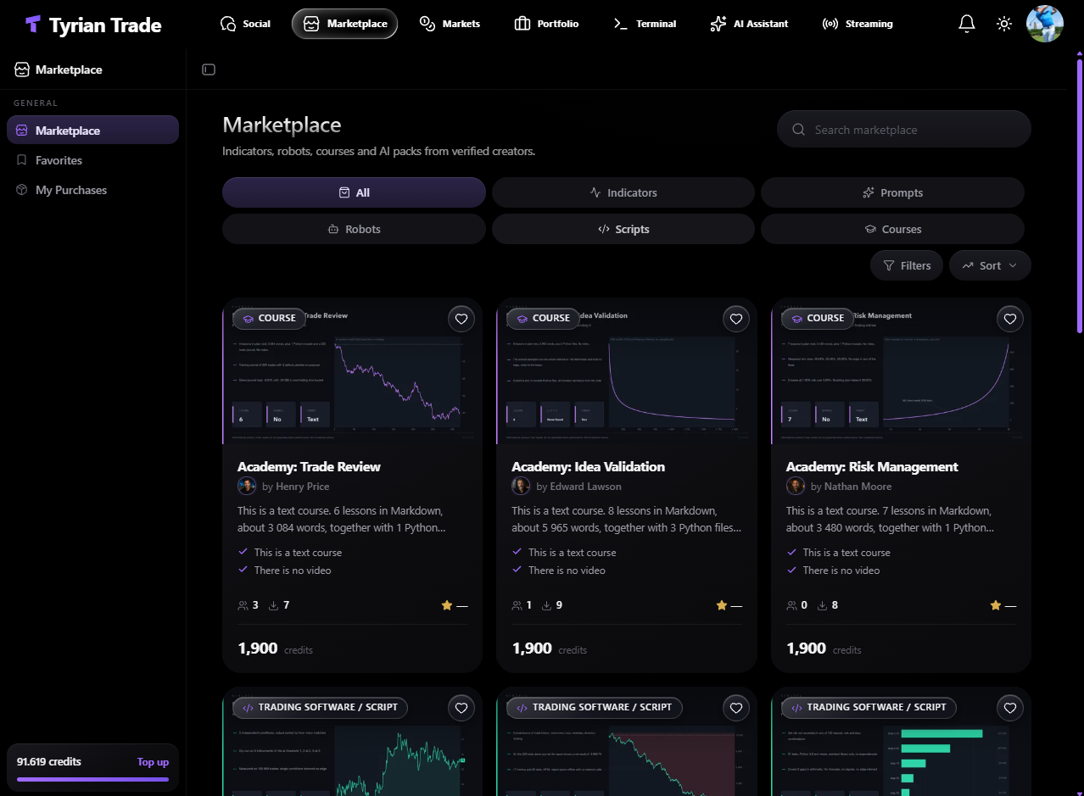
Task: Filter by Robots category
Action: point(354,229)
